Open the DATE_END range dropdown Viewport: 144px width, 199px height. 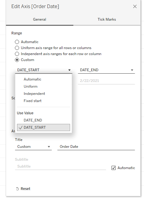[x=106, y=70]
